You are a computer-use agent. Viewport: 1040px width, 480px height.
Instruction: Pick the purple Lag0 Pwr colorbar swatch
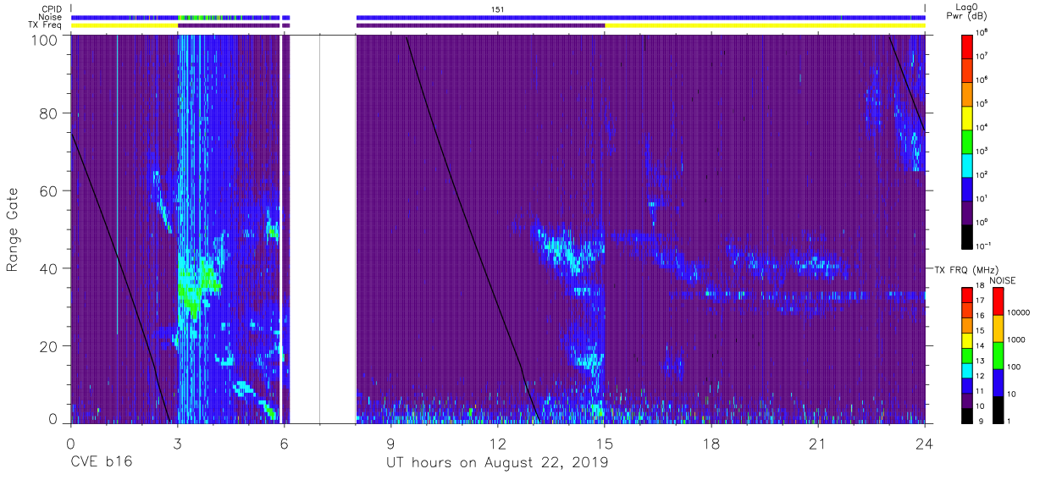pos(968,212)
